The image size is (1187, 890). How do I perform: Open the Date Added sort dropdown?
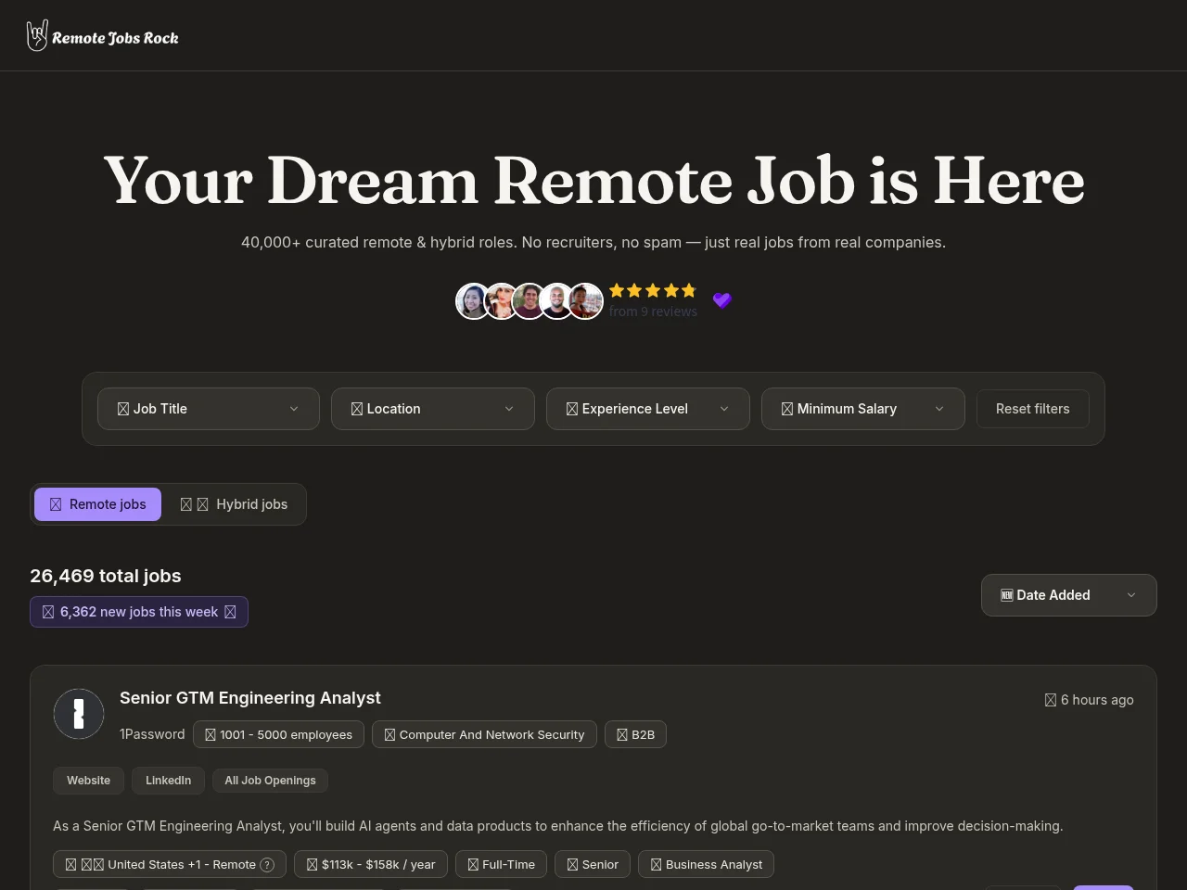[1069, 595]
